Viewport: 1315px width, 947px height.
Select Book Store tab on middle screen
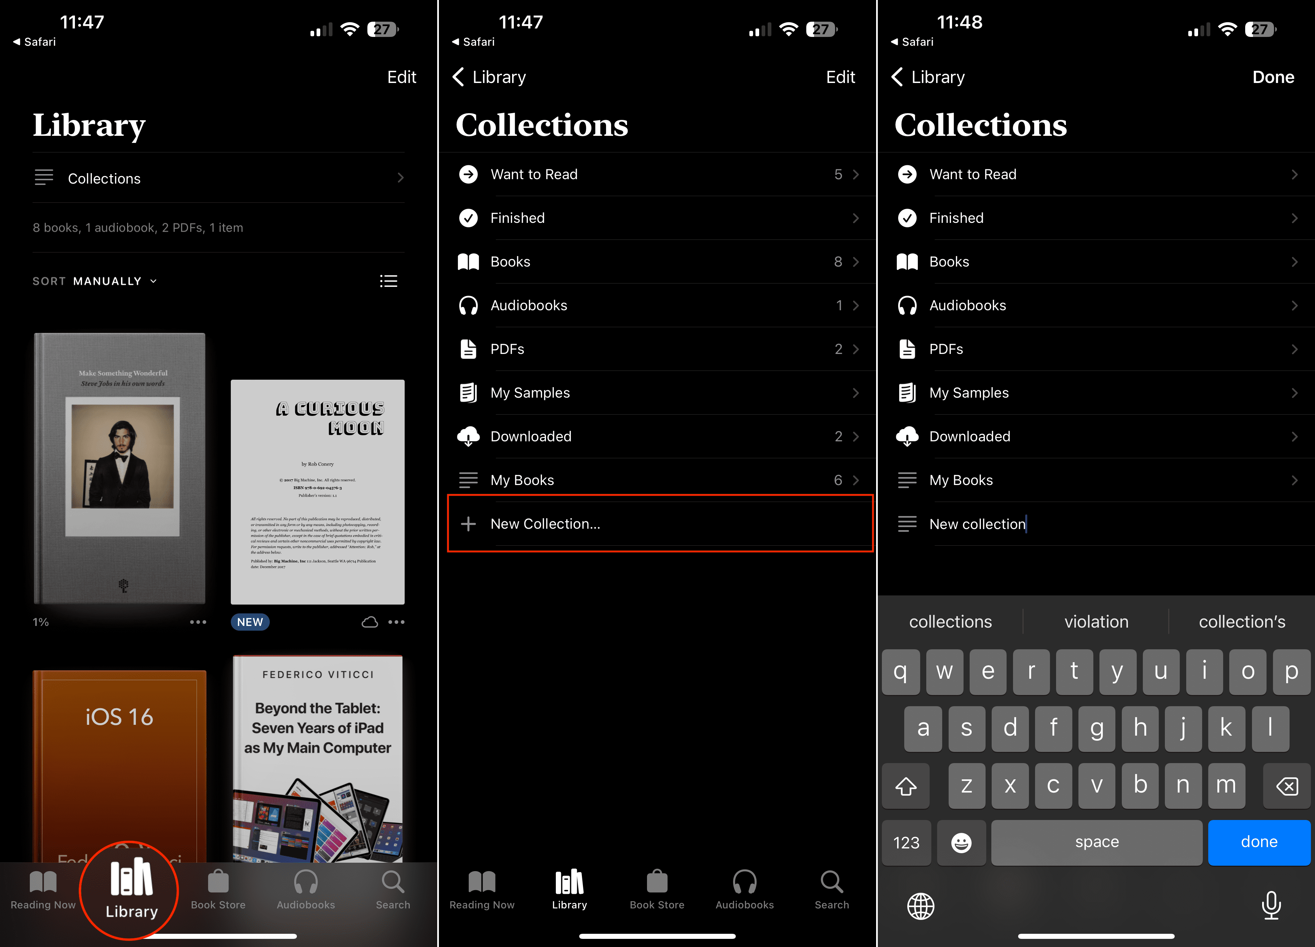657,890
